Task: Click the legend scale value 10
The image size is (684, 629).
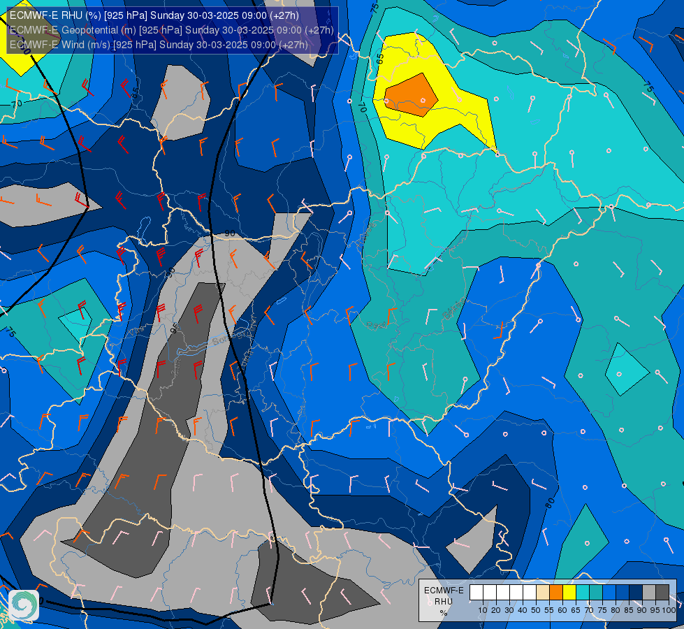Action: tap(483, 610)
